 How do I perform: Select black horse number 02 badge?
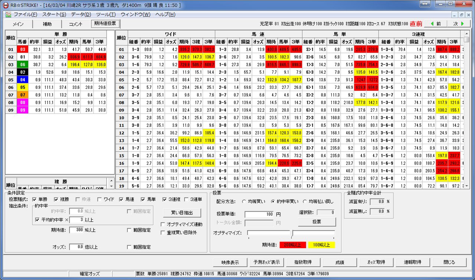pos(22,72)
